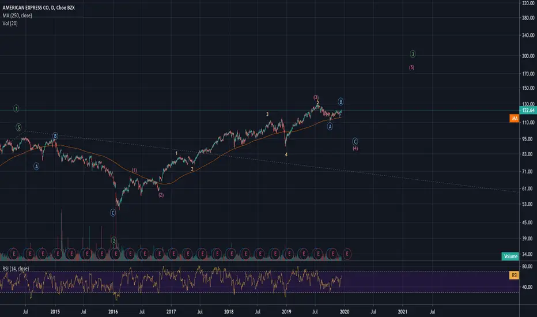
Task: Click the 122.64 current price label
Action: [528, 110]
